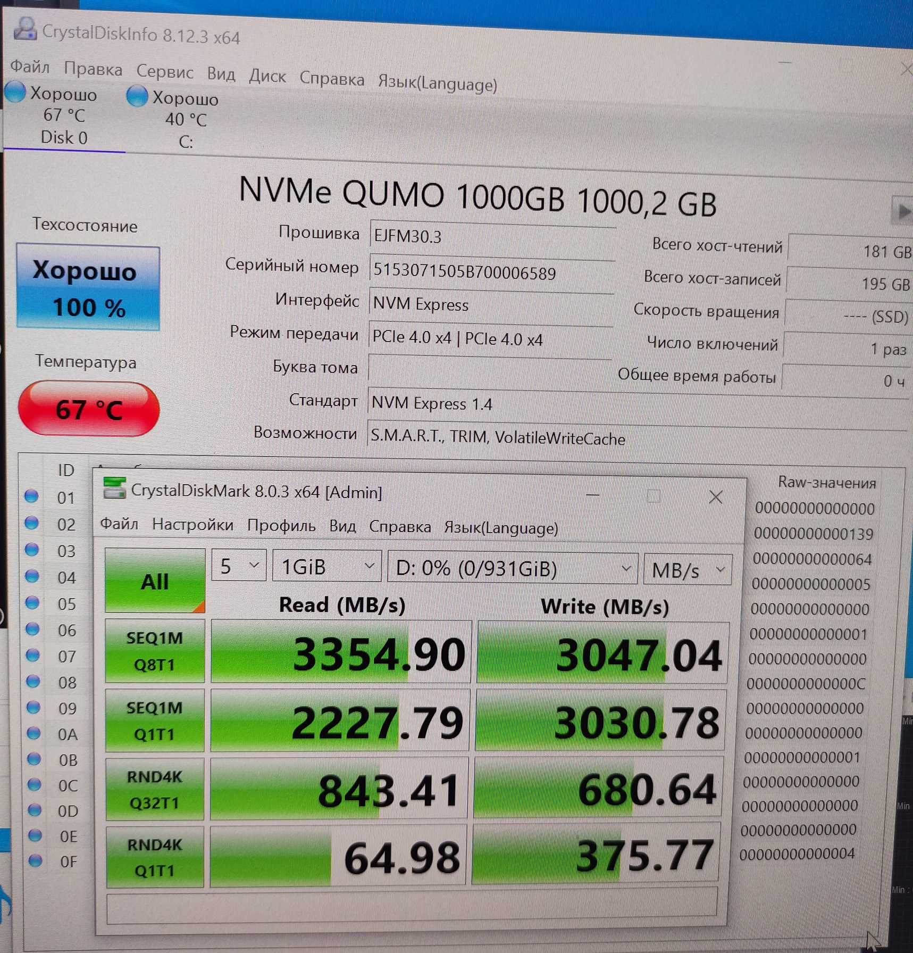913x953 pixels.
Task: Click the Disk 0 blue status orb
Action: coord(15,92)
